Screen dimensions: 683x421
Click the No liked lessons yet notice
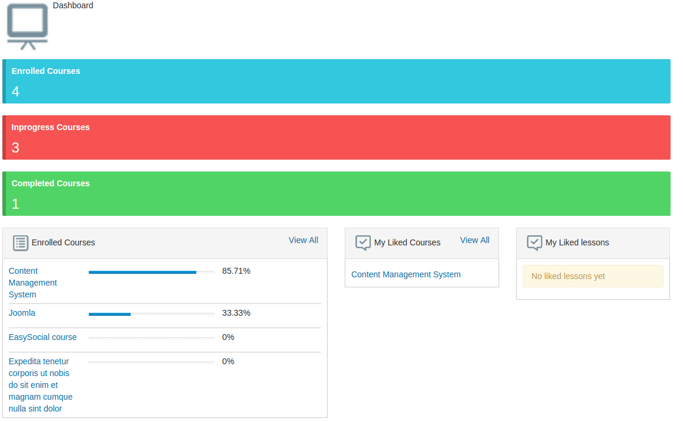click(x=593, y=276)
